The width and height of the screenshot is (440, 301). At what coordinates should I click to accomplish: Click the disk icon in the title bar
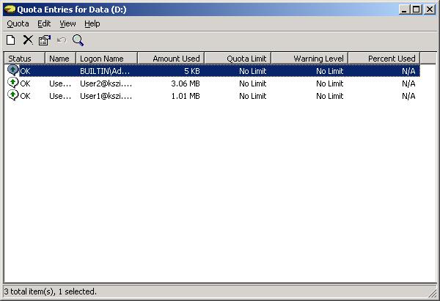(x=10, y=10)
